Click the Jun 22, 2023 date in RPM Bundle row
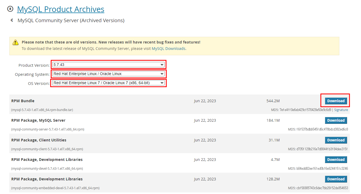The height and width of the screenshot is (194, 361). 205,101
